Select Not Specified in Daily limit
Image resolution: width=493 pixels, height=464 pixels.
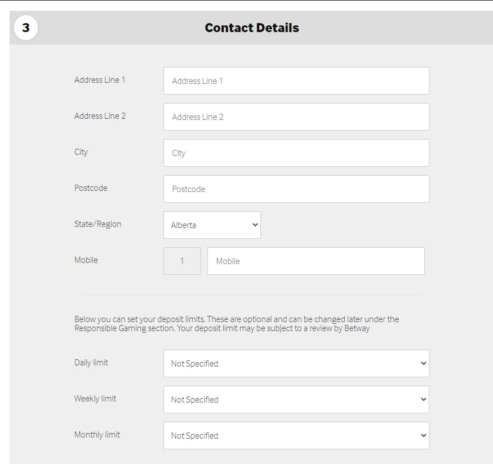(194, 363)
